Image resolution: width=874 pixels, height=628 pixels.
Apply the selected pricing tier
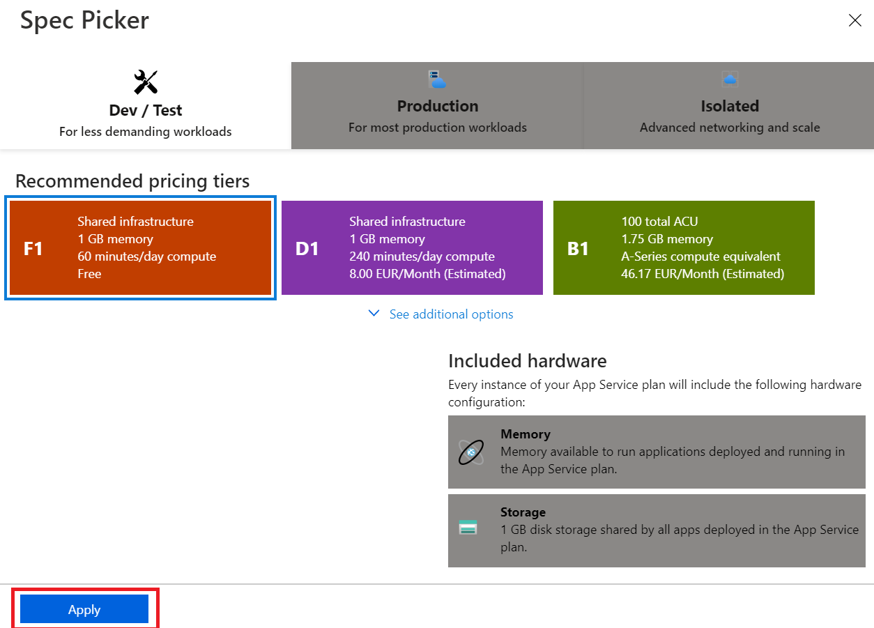(84, 609)
